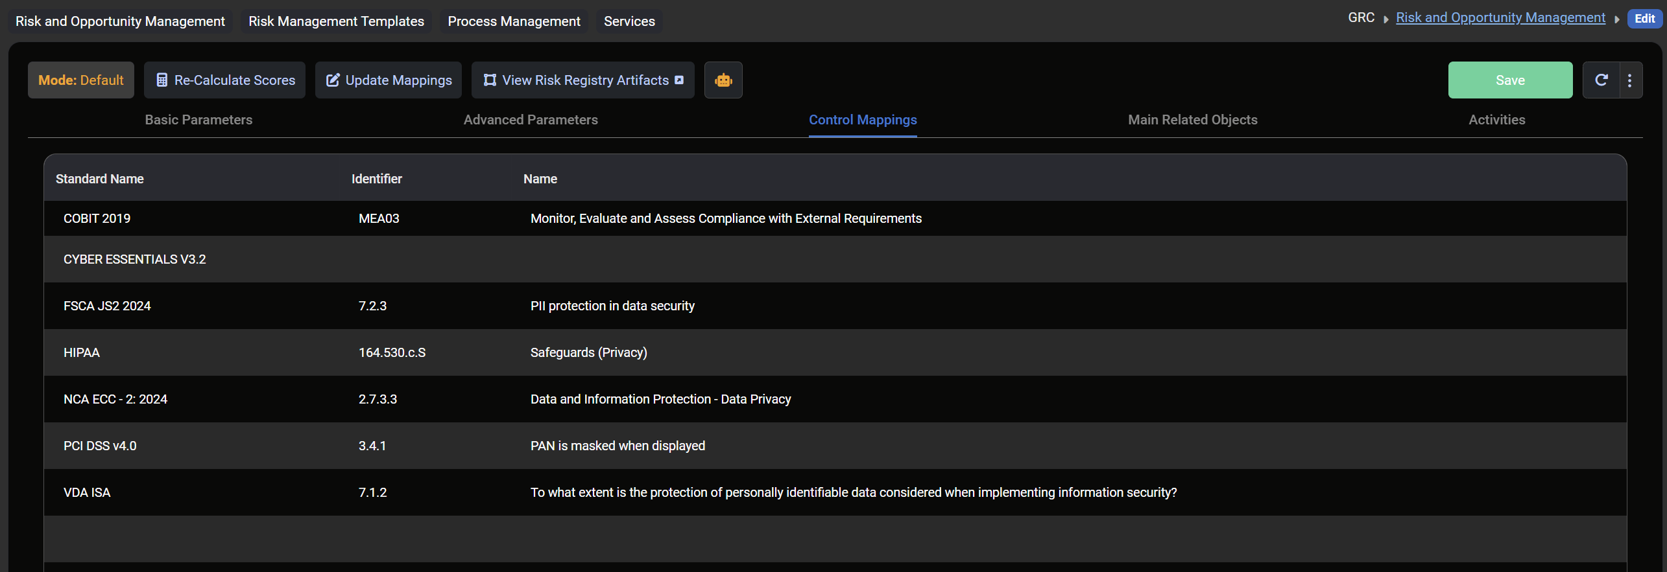Viewport: 1667px width, 572px height.
Task: Open the Advanced Parameters tab
Action: click(531, 120)
